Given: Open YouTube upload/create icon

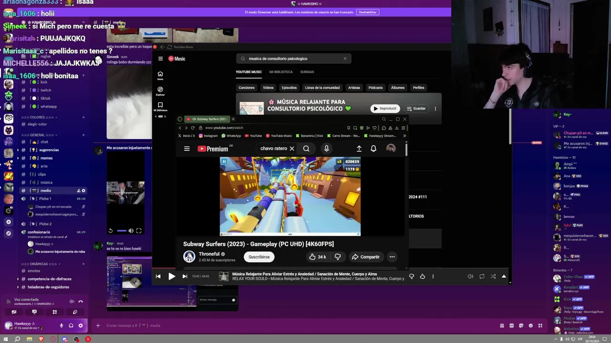Looking at the screenshot, I should [x=359, y=149].
